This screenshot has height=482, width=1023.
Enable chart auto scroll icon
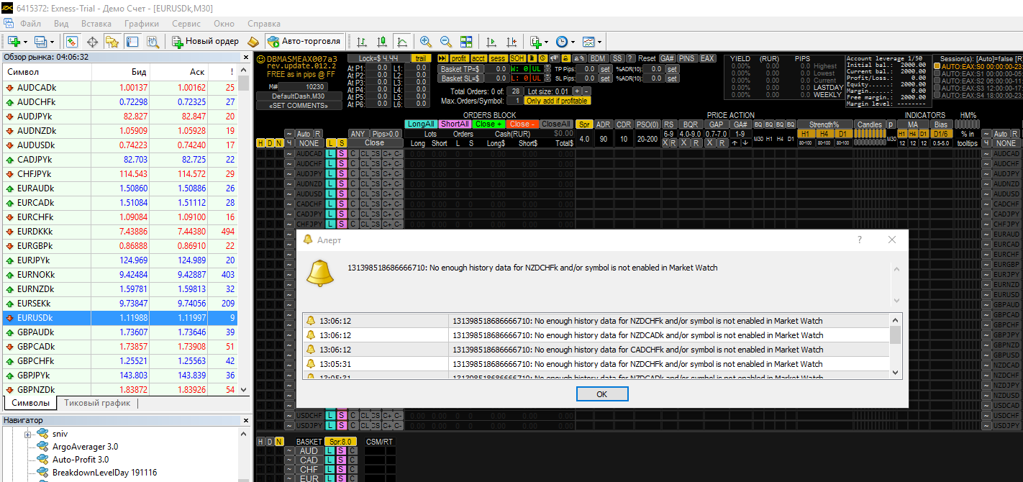(x=491, y=41)
